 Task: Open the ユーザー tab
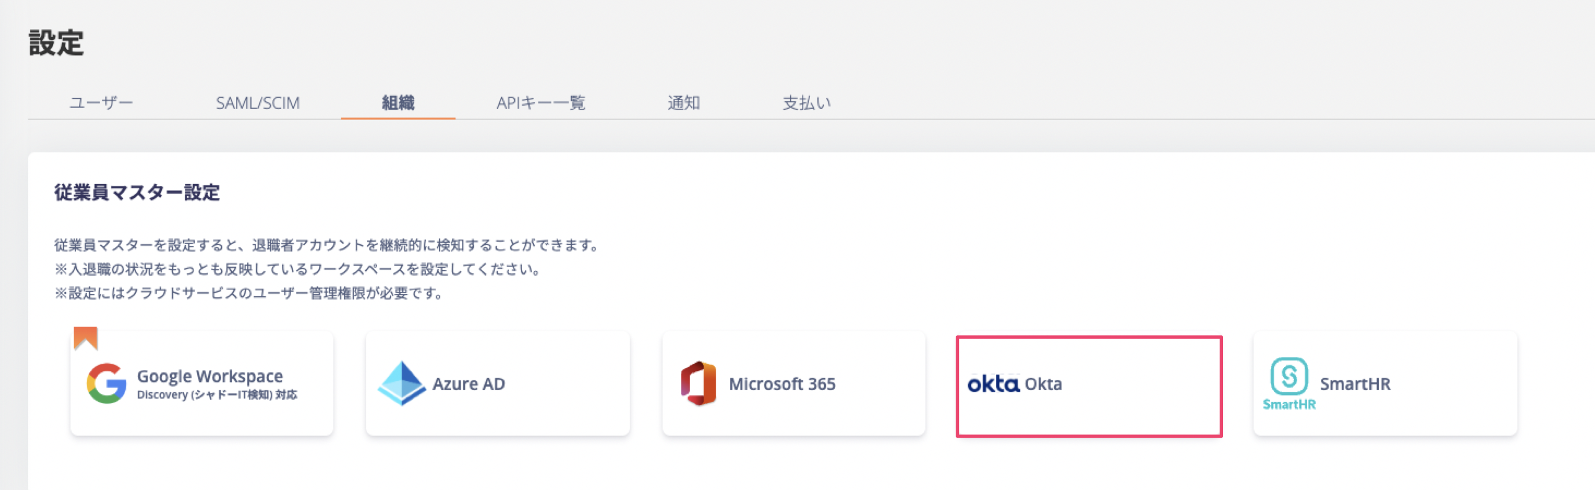click(101, 103)
